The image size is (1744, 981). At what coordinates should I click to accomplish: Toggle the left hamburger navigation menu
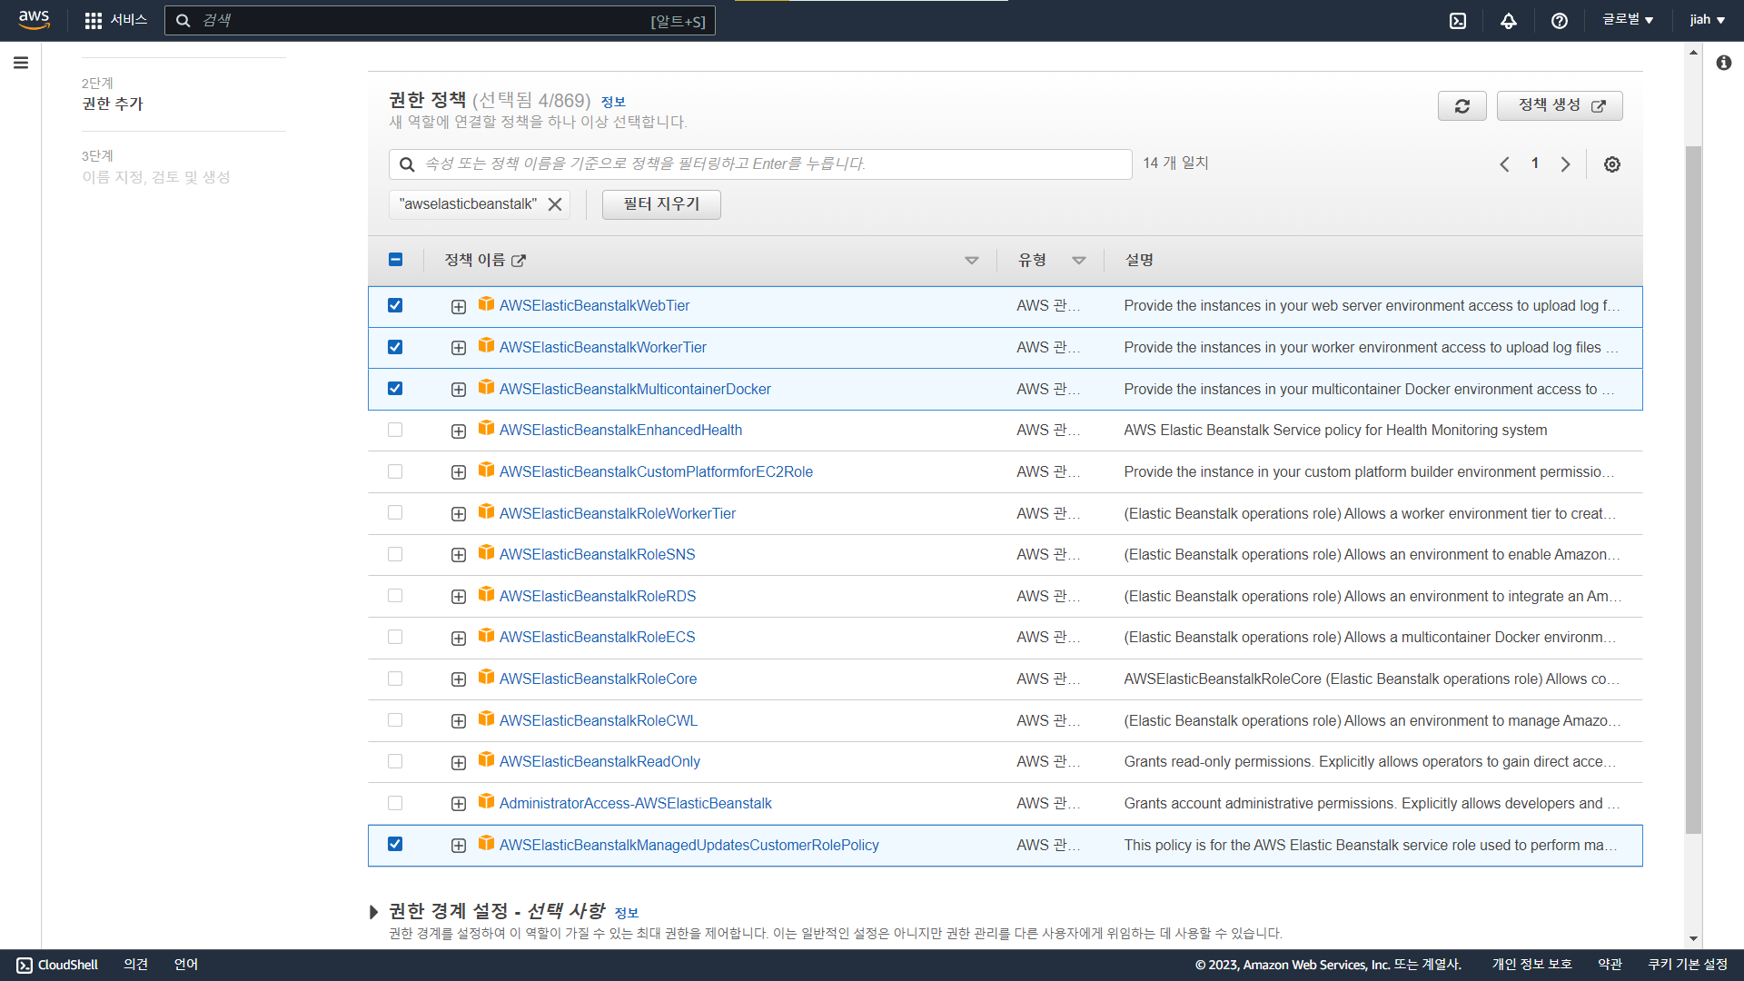(x=21, y=63)
